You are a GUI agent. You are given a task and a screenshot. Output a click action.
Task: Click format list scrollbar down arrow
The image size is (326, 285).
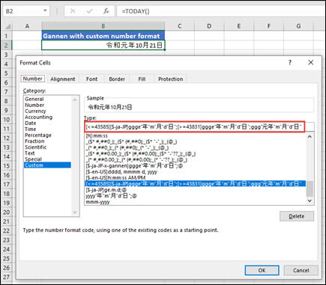pyautogui.click(x=310, y=200)
